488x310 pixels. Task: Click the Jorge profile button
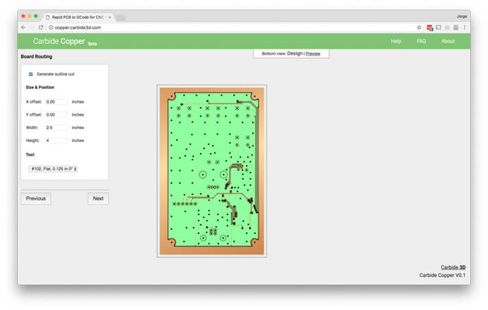pyautogui.click(x=461, y=16)
